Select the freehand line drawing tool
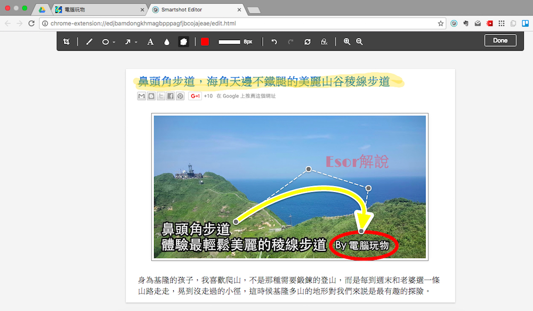The width and height of the screenshot is (533, 311). [89, 42]
